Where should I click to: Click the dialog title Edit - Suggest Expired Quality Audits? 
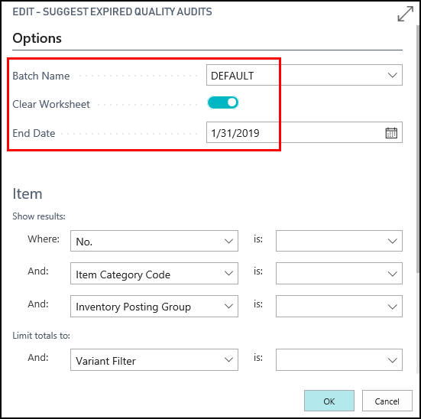112,11
